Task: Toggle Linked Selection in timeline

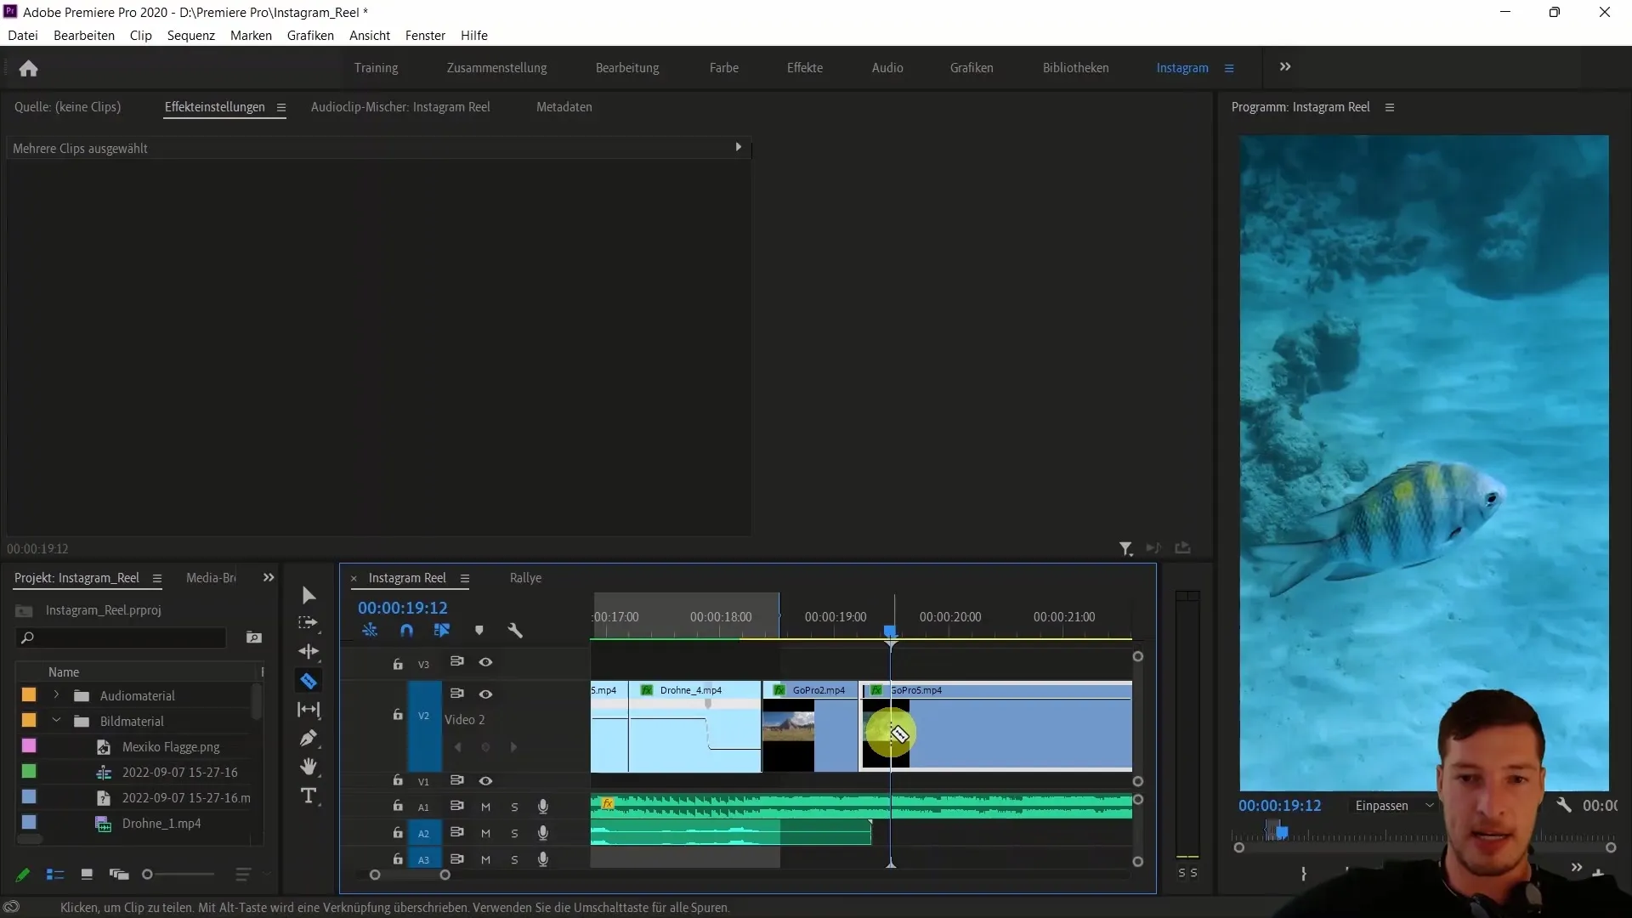Action: (x=442, y=631)
